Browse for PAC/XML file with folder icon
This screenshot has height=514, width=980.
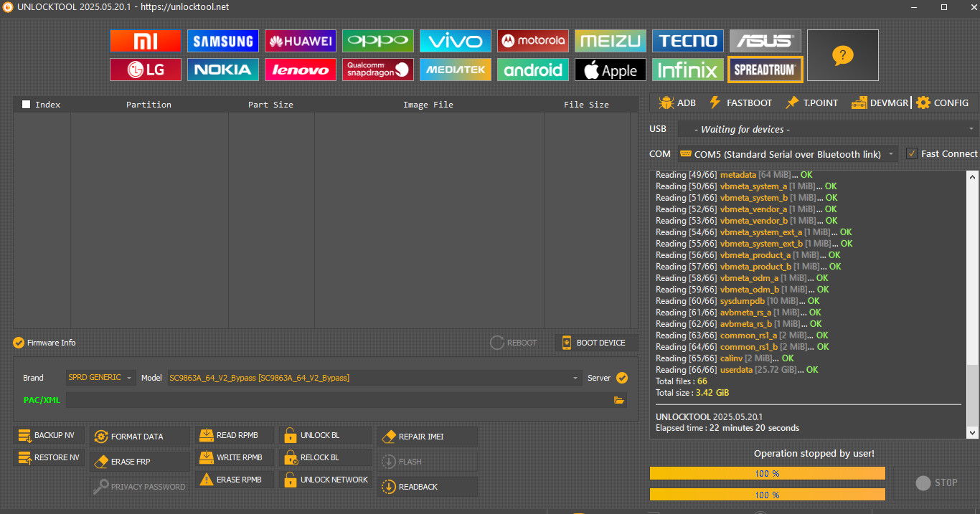[x=618, y=400]
